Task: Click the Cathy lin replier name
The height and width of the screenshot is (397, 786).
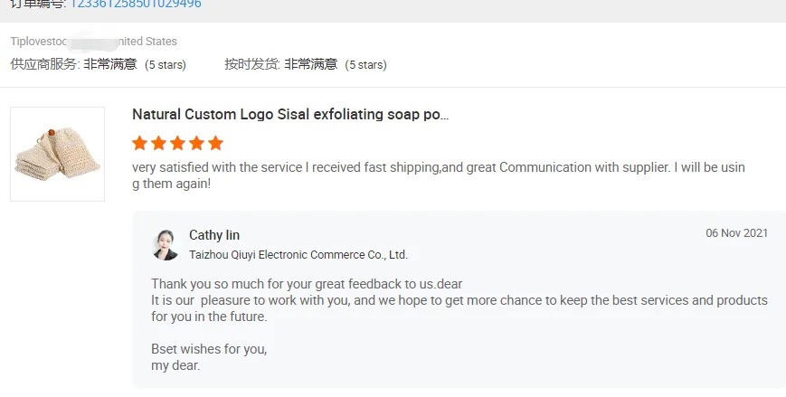Action: [214, 235]
